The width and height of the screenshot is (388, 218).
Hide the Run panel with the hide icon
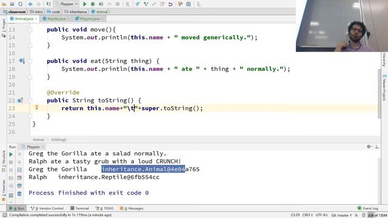(x=377, y=147)
